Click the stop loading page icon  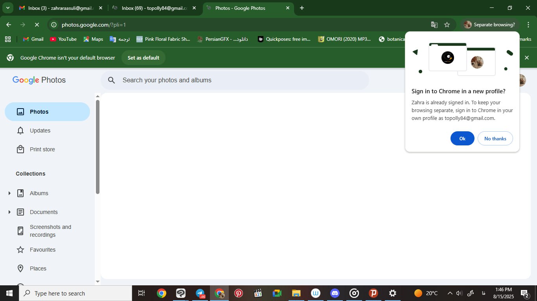coord(37,25)
